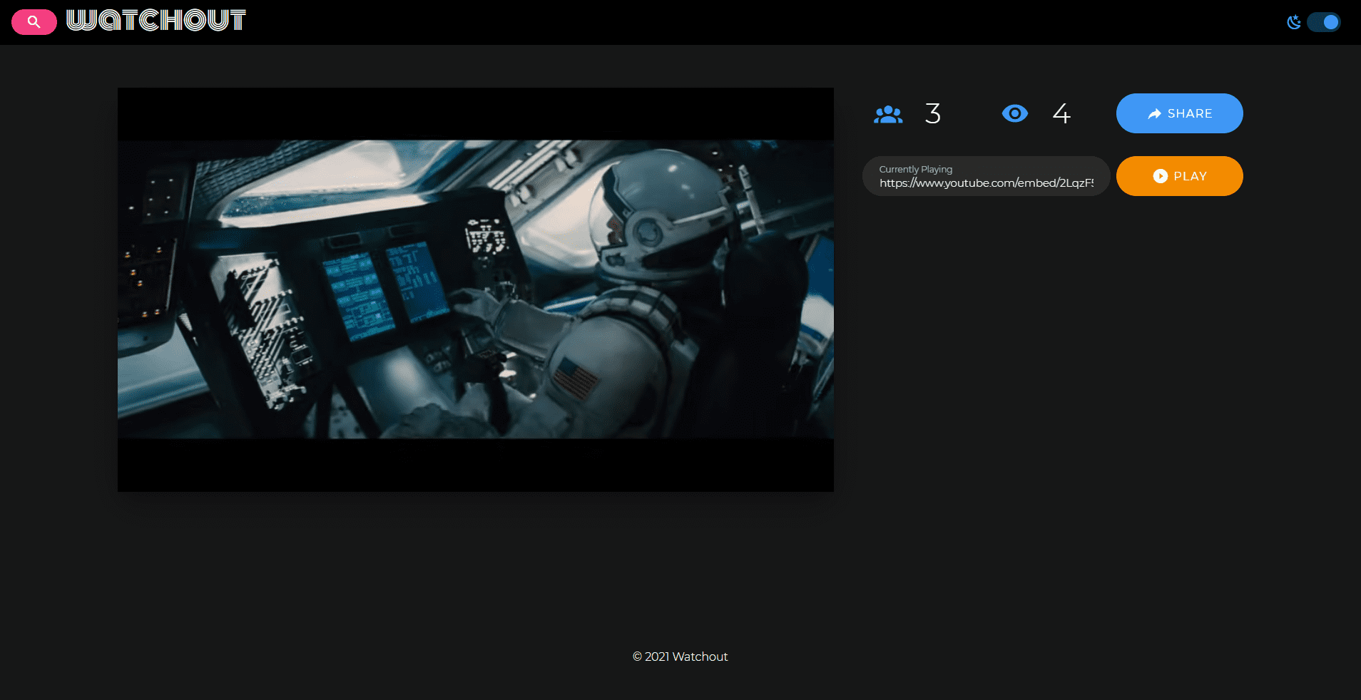This screenshot has width=1361, height=700.
Task: Click the group members icon
Action: point(888,114)
